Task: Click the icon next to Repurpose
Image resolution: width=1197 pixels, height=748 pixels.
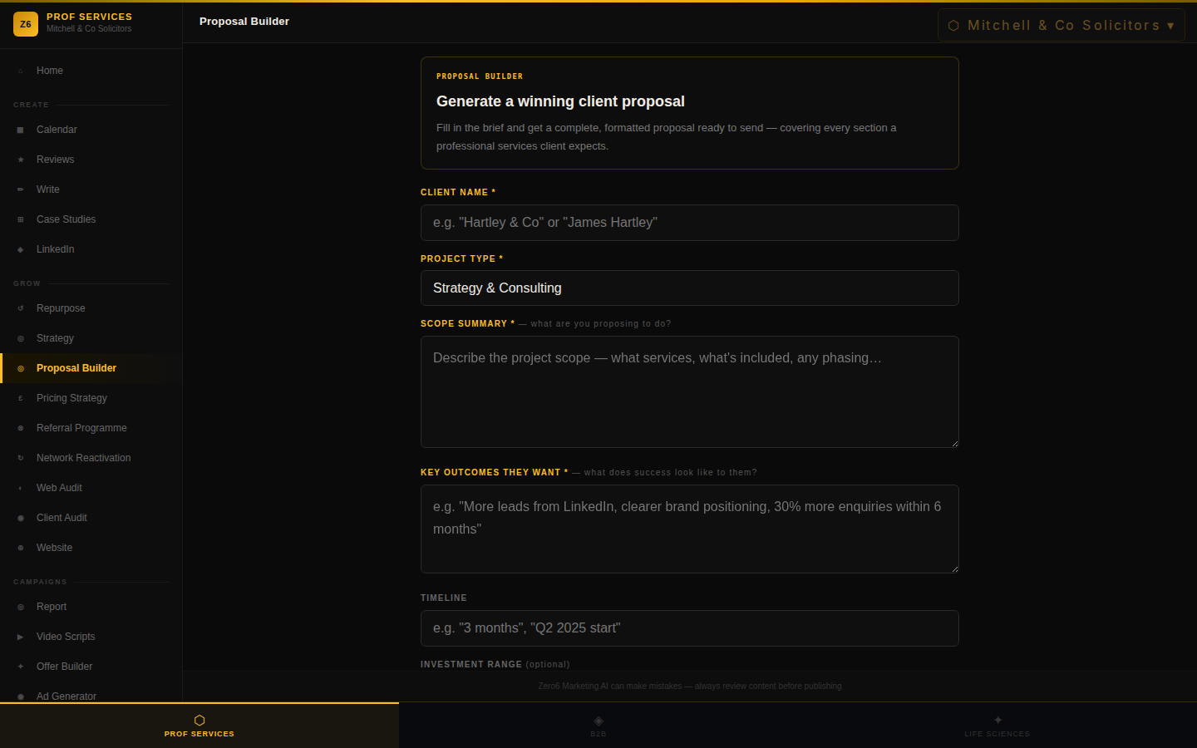Action: pos(21,308)
